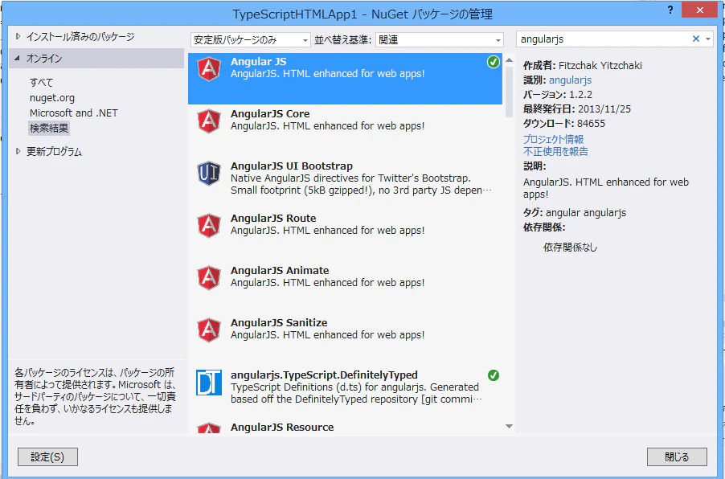Viewport: 725px width, 479px height.
Task: Click the 設定(S) button
Action: coord(47,456)
